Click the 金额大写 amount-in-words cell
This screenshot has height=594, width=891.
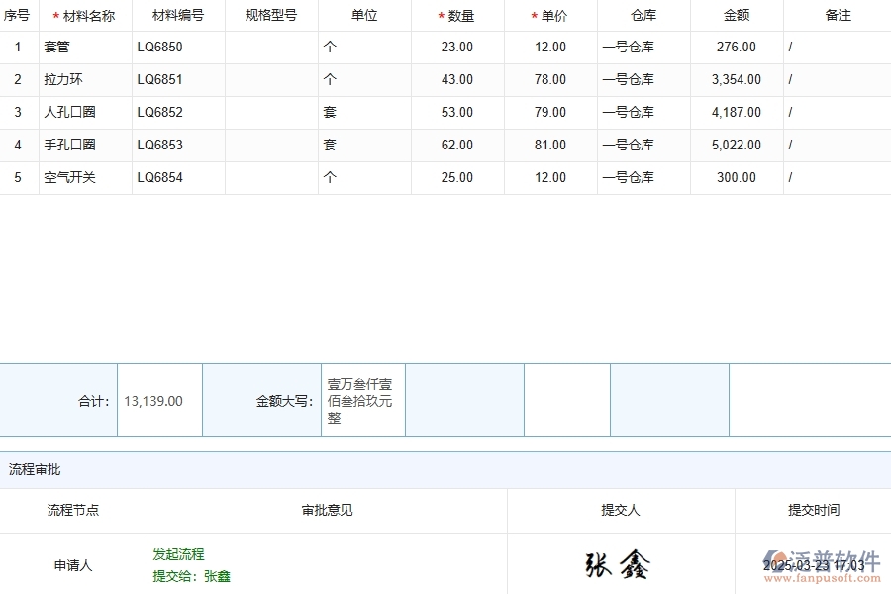pos(361,400)
